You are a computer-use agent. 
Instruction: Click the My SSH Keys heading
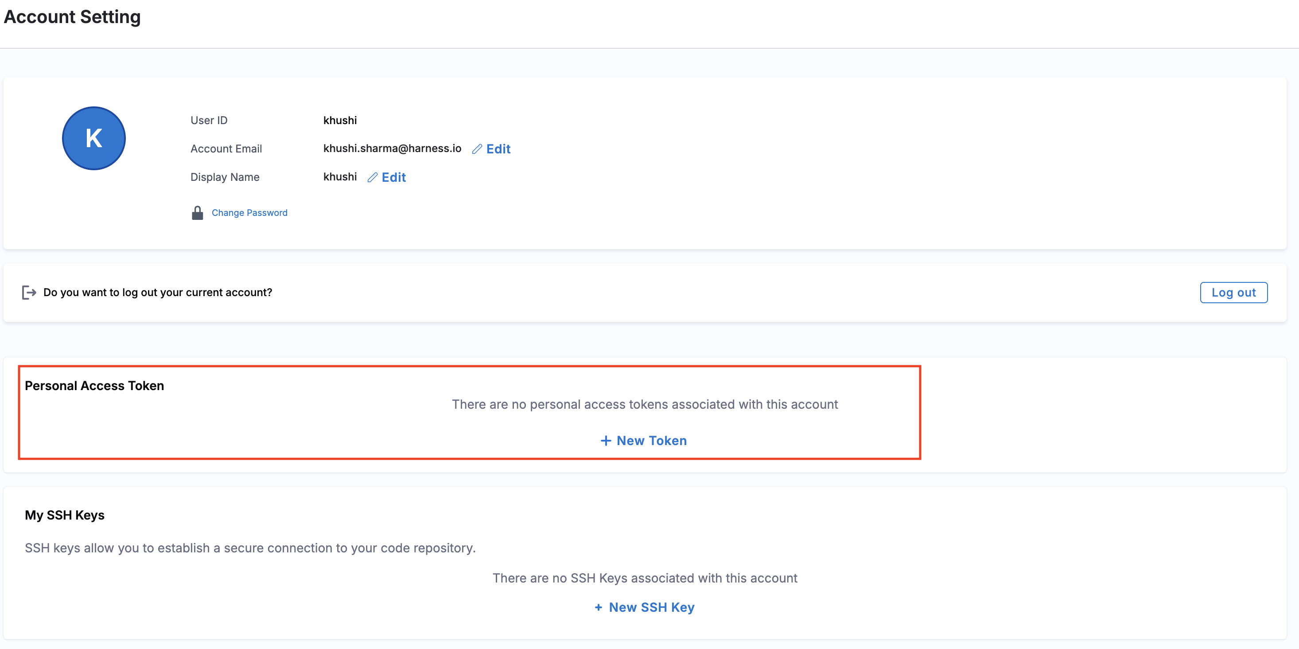point(65,515)
